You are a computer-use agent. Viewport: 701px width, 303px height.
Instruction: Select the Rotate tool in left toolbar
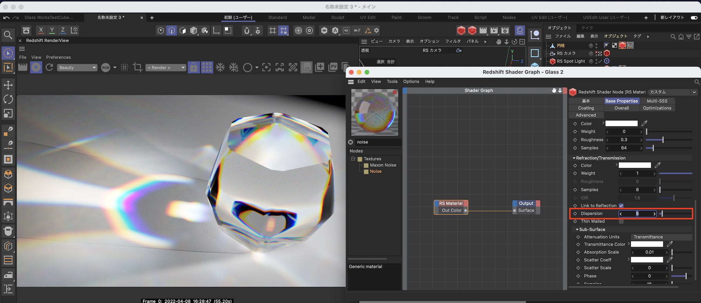tap(8, 99)
